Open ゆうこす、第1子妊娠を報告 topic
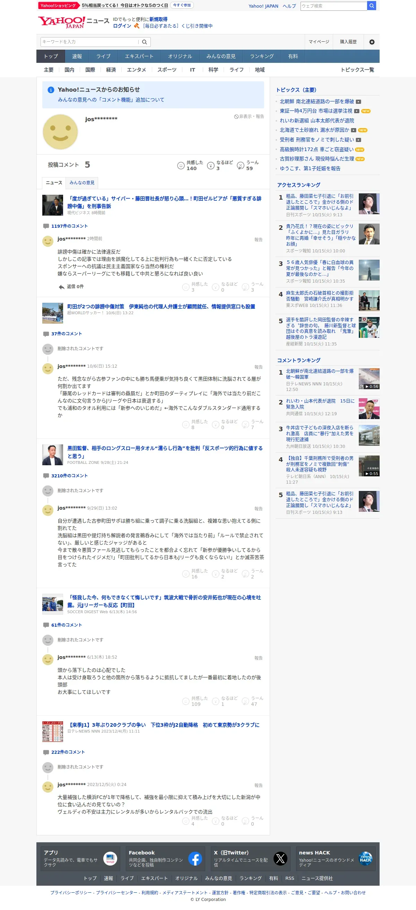 310,169
